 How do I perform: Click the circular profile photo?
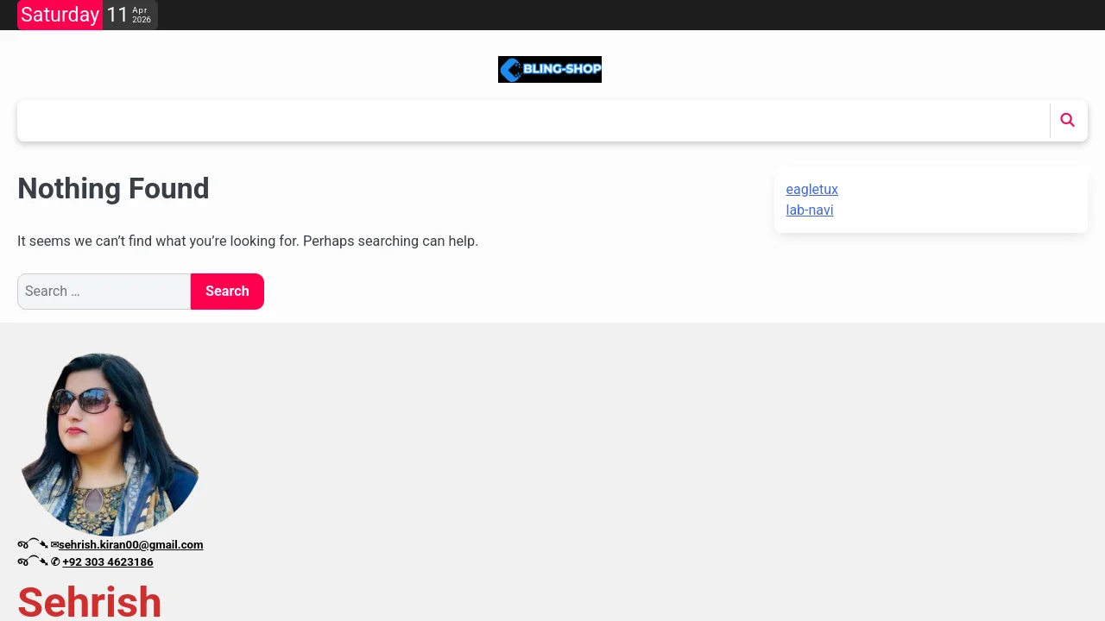coord(110,443)
